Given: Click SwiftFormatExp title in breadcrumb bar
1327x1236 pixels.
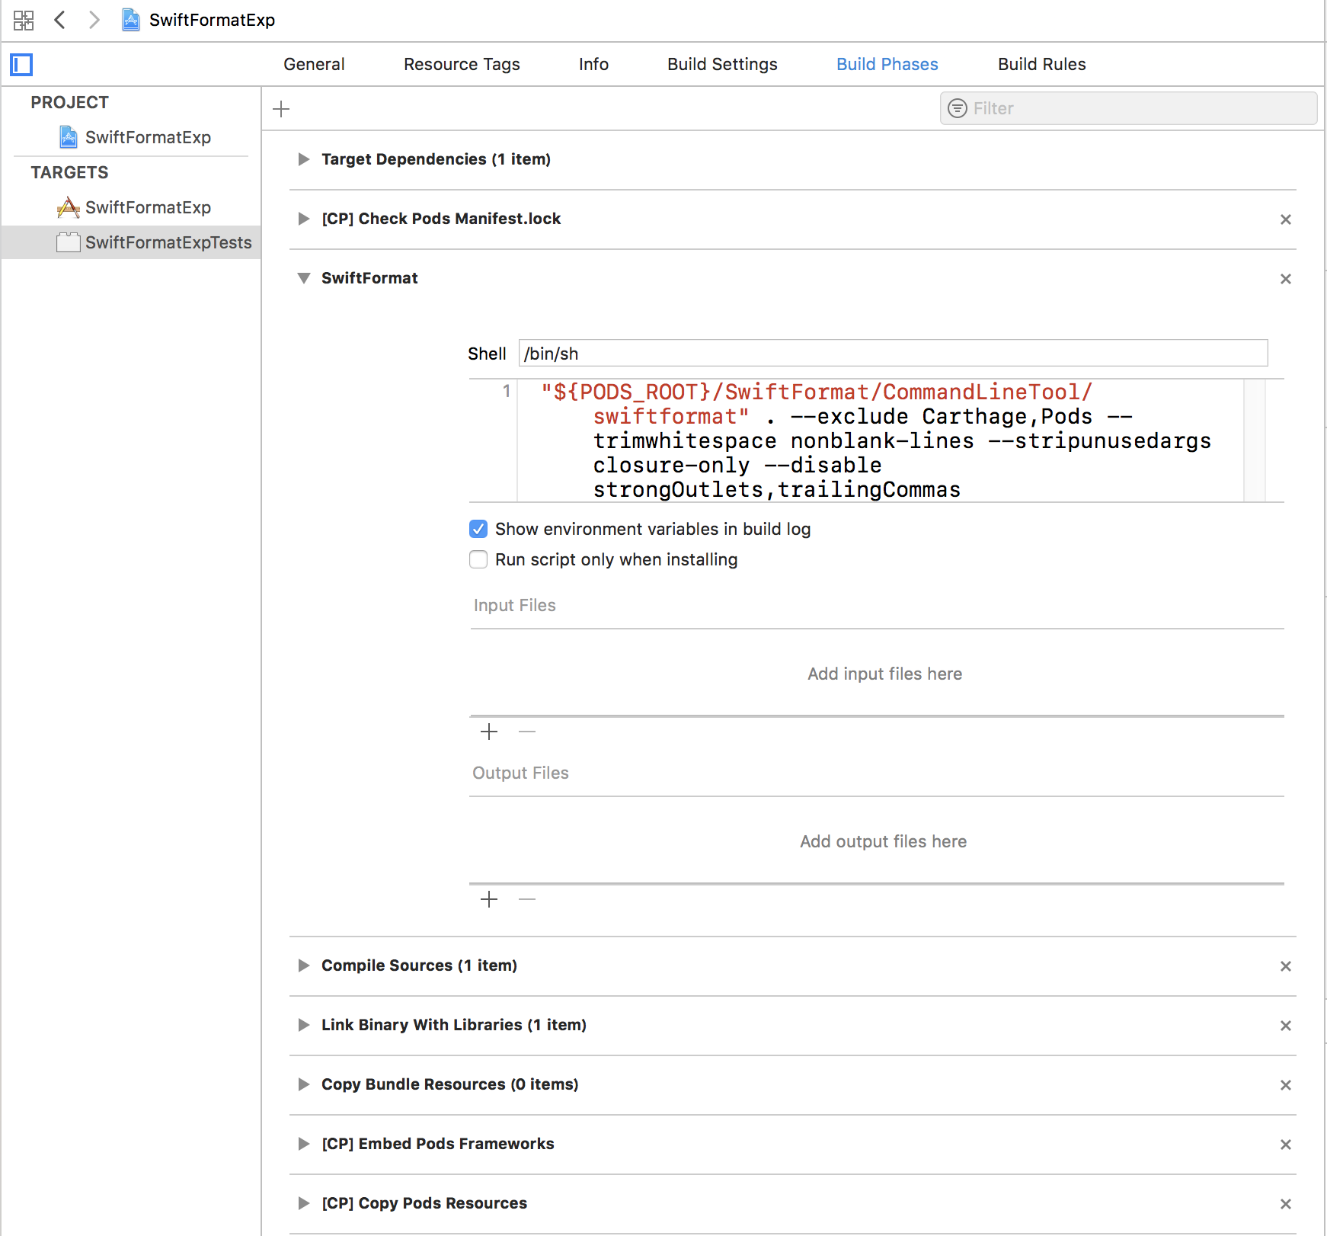Looking at the screenshot, I should 212,20.
